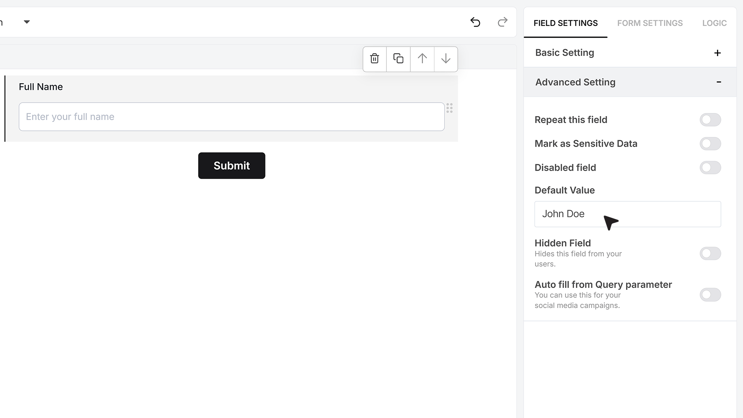Click the Enter your full name input

(x=231, y=117)
